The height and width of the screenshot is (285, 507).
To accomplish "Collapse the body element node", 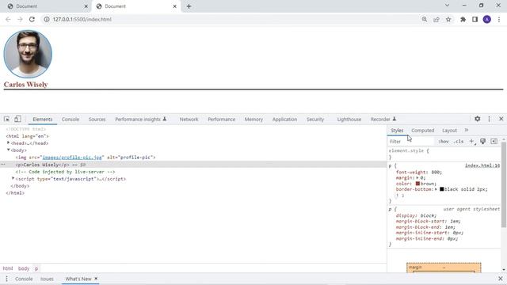I will tap(9, 150).
